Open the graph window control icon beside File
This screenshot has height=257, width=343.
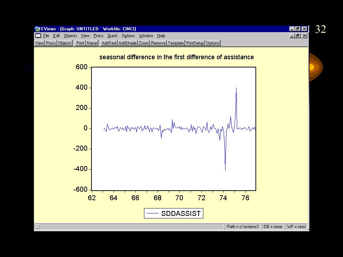(x=38, y=36)
